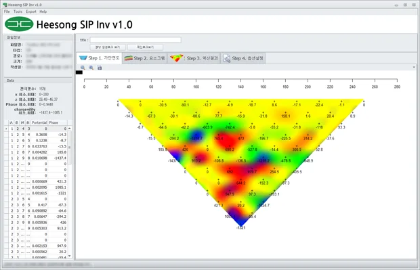This screenshot has height=270, width=420.
Task: Click into the title input field
Action: point(135,40)
